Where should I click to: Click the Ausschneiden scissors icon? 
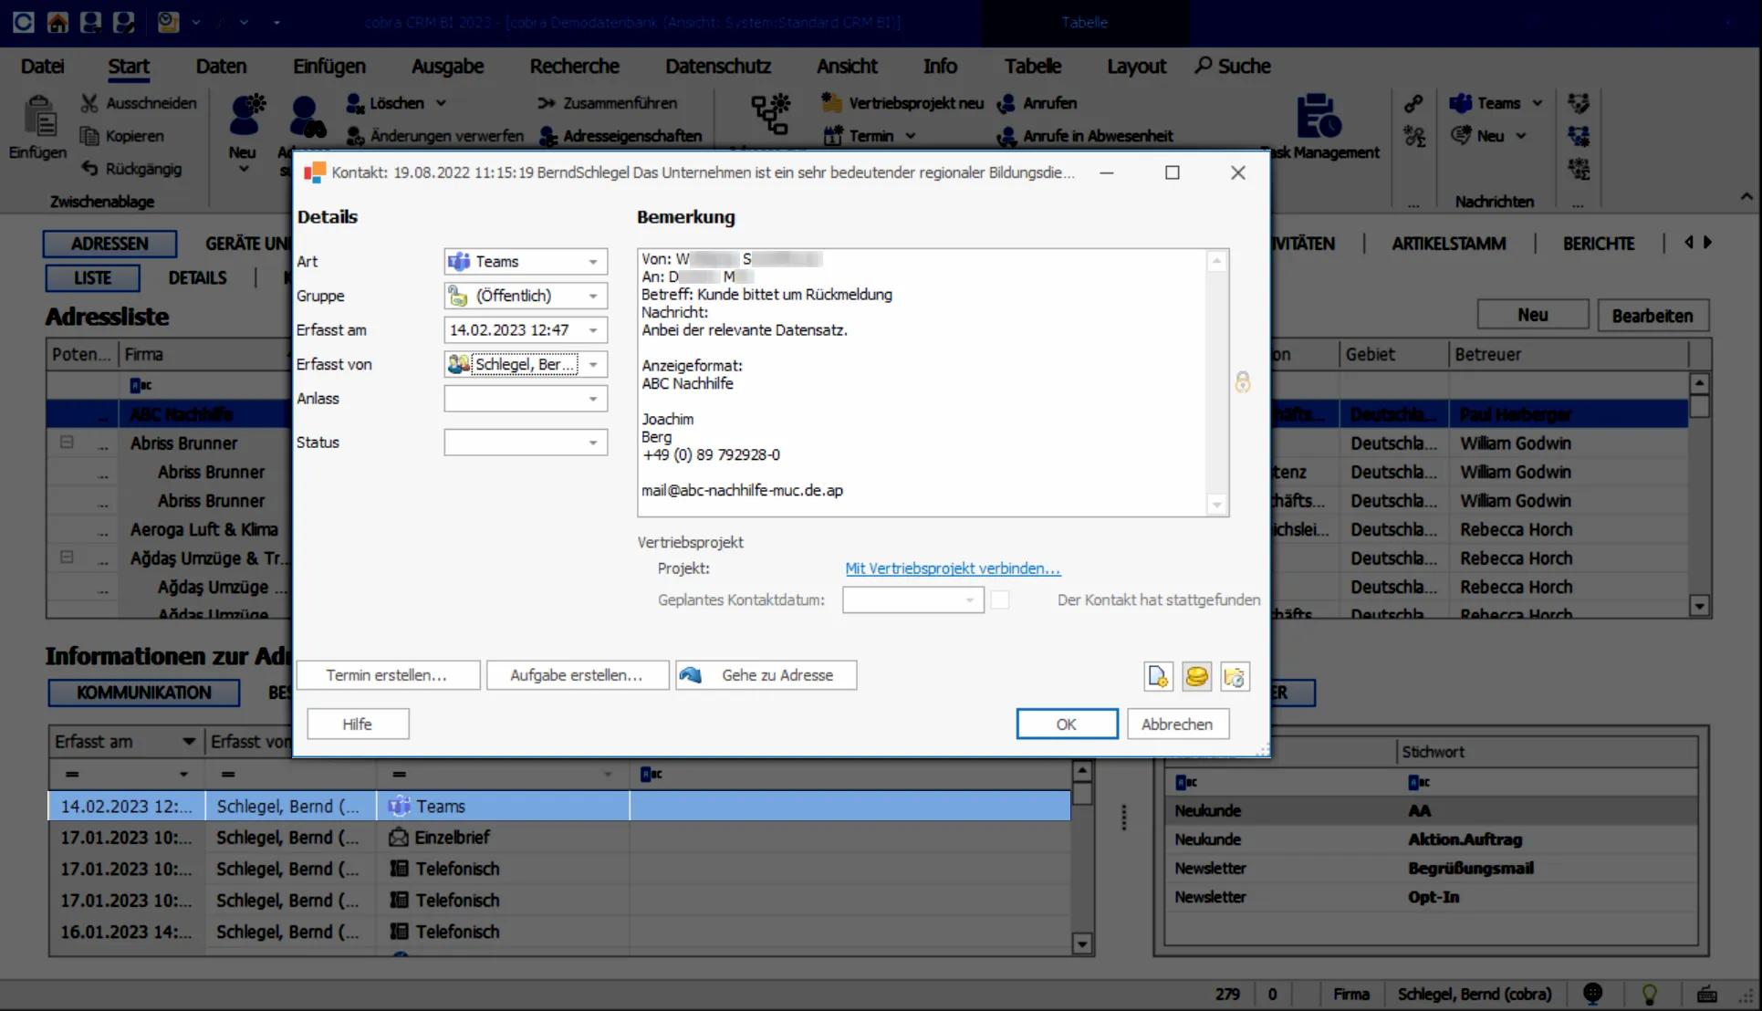[89, 103]
